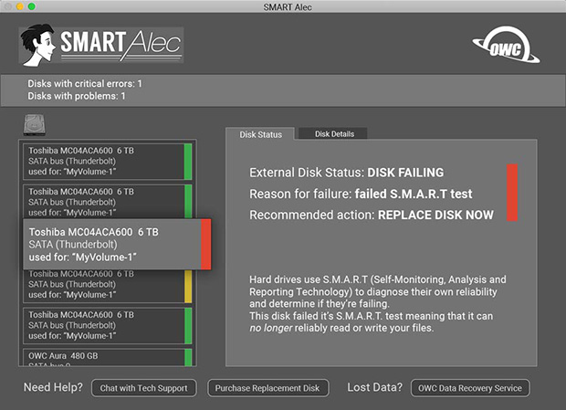Image resolution: width=566 pixels, height=410 pixels.
Task: Click the yellow status bar in disk list
Action: point(188,286)
